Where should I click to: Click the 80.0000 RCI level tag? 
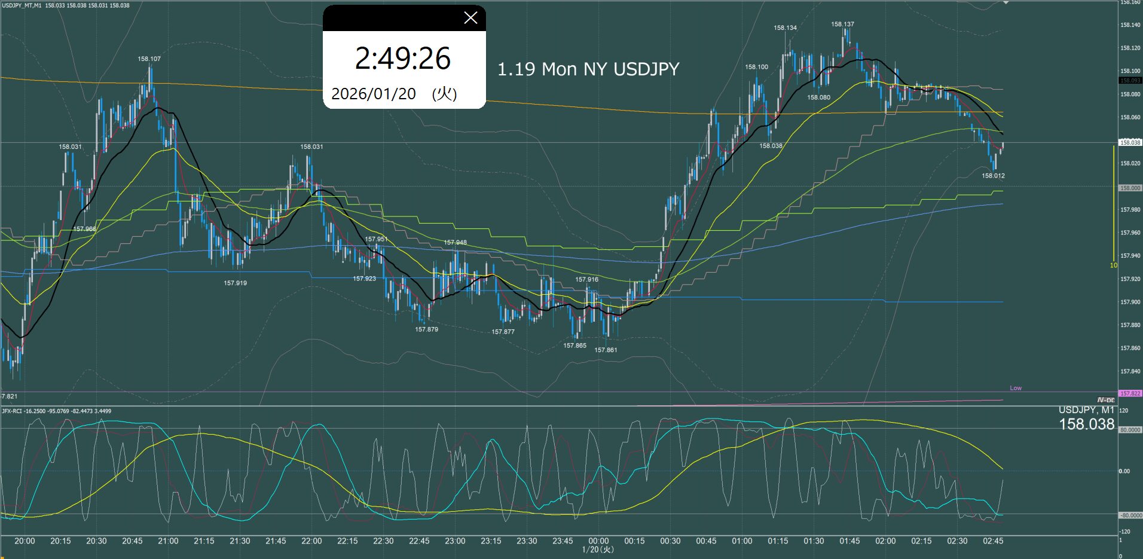point(1130,430)
